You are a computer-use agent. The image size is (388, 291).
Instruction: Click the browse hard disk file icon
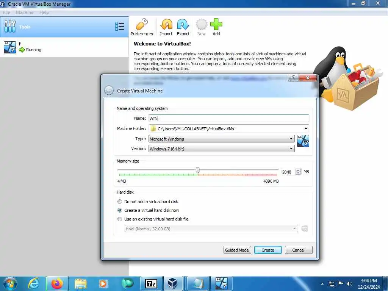305,228
